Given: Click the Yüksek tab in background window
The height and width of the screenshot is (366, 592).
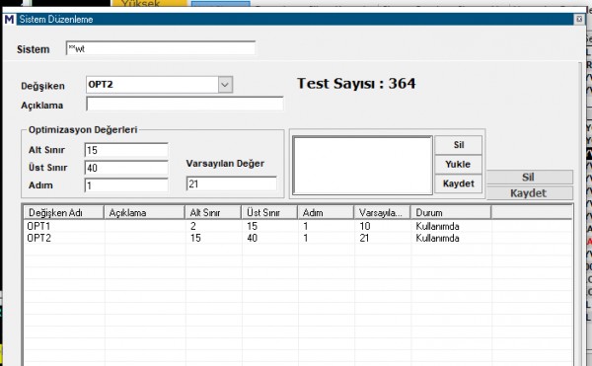Looking at the screenshot, I should 149,3.
